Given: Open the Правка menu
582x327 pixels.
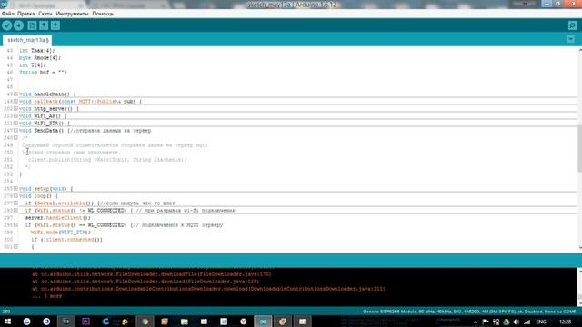Looking at the screenshot, I should 26,14.
